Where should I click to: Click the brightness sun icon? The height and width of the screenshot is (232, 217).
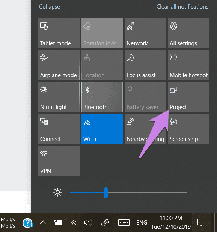click(58, 192)
